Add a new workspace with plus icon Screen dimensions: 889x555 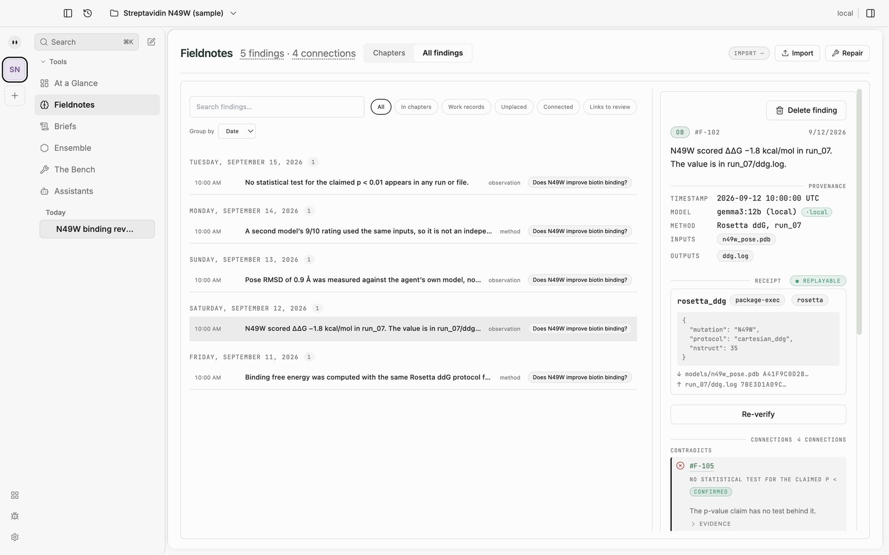tap(15, 95)
